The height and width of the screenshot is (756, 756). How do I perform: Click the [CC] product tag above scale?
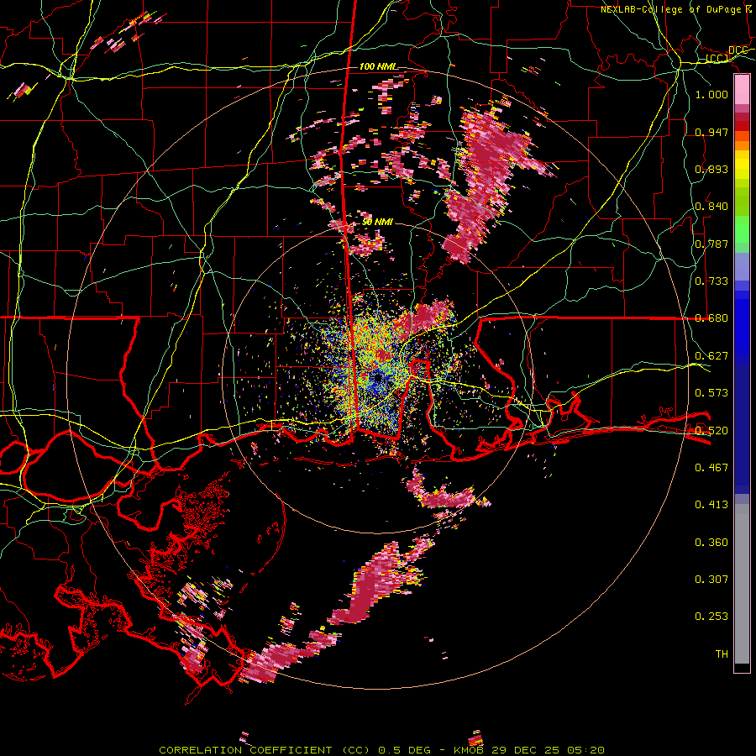point(717,58)
